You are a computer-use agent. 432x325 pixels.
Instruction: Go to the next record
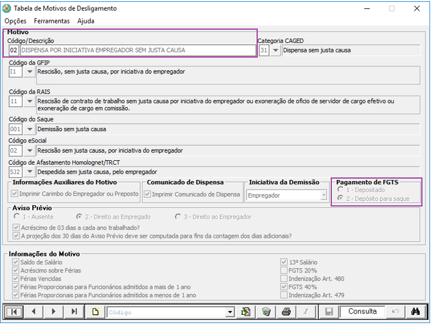53,312
